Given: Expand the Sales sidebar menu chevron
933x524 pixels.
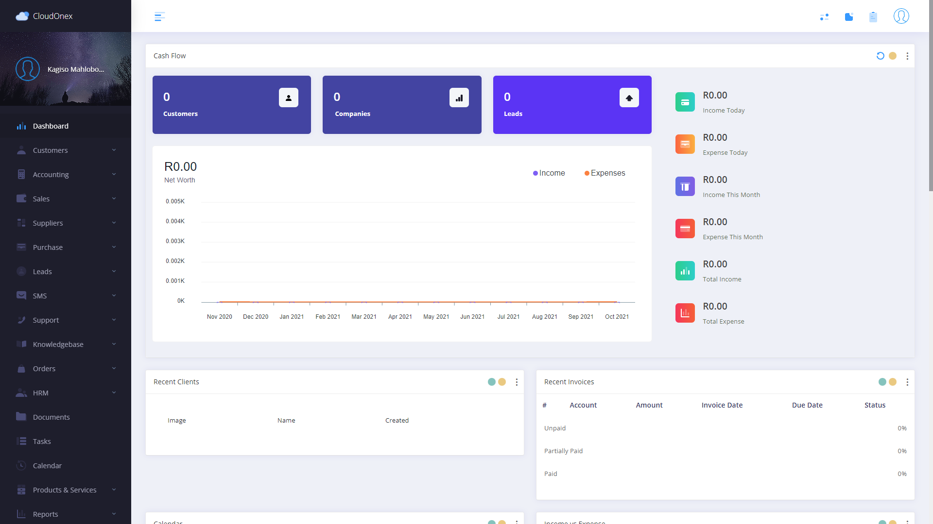Looking at the screenshot, I should (x=114, y=198).
